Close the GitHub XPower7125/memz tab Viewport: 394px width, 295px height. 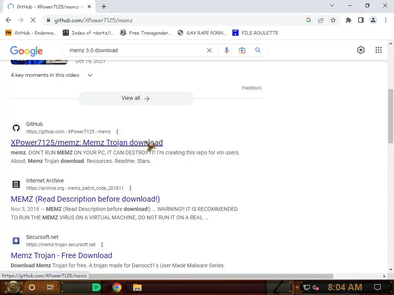point(89,7)
